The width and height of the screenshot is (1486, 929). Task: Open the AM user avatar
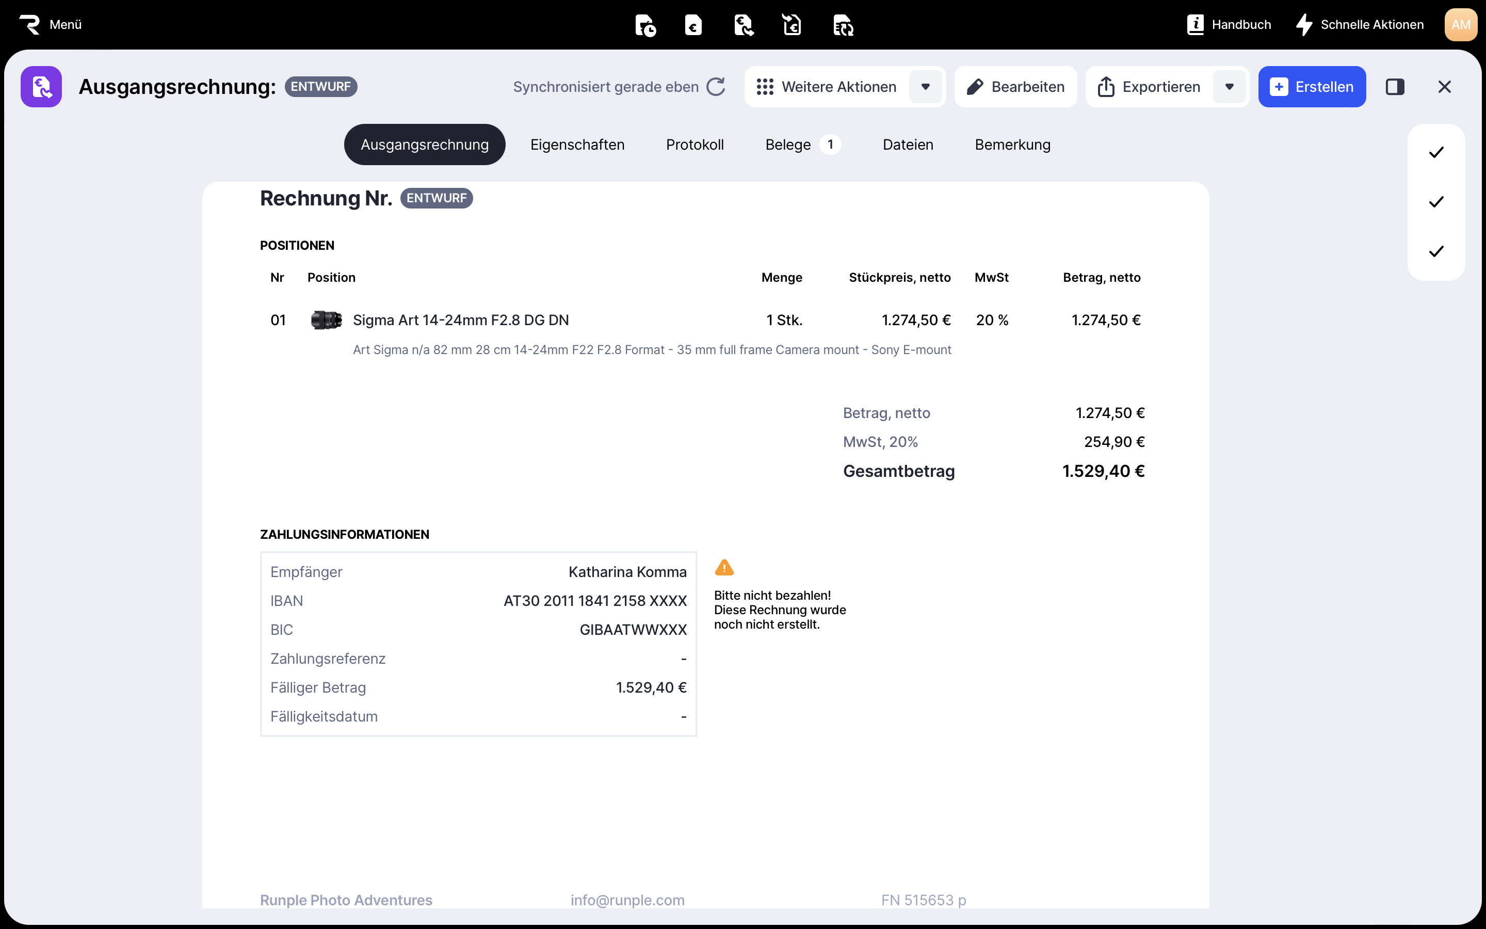click(1460, 25)
